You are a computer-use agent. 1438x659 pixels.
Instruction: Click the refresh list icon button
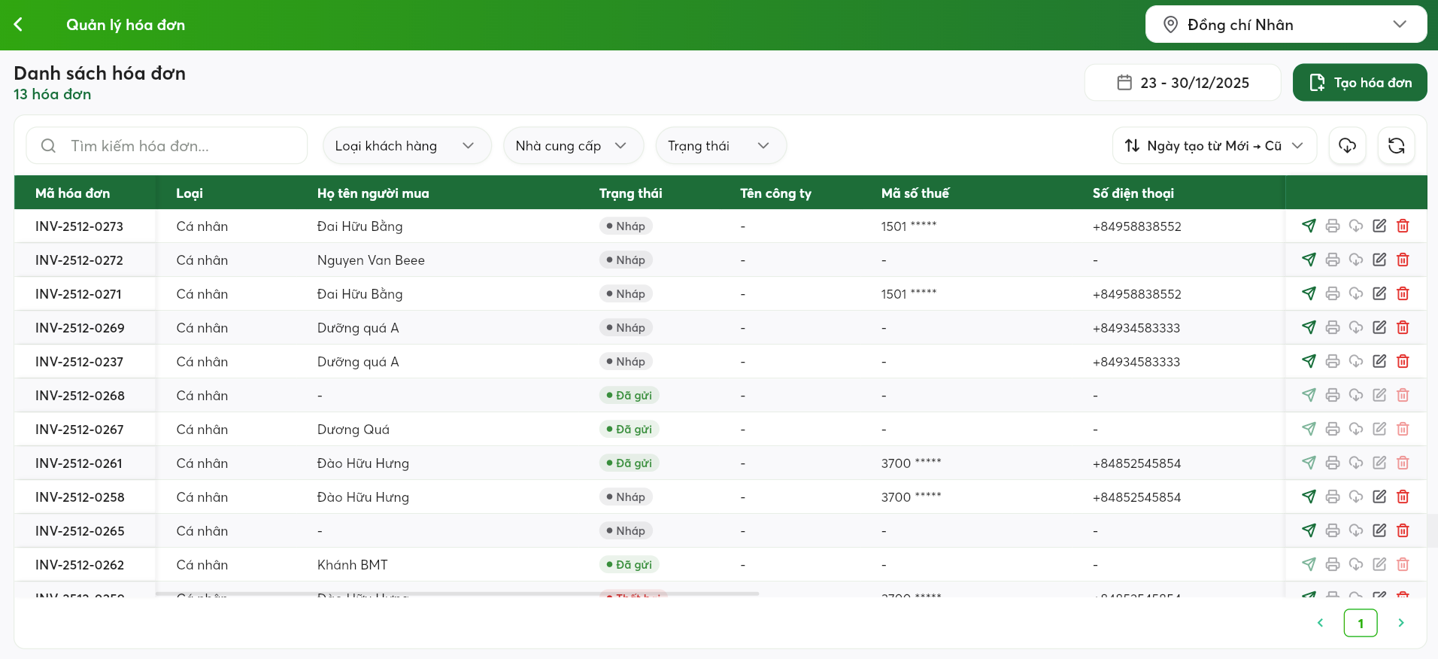(x=1396, y=146)
